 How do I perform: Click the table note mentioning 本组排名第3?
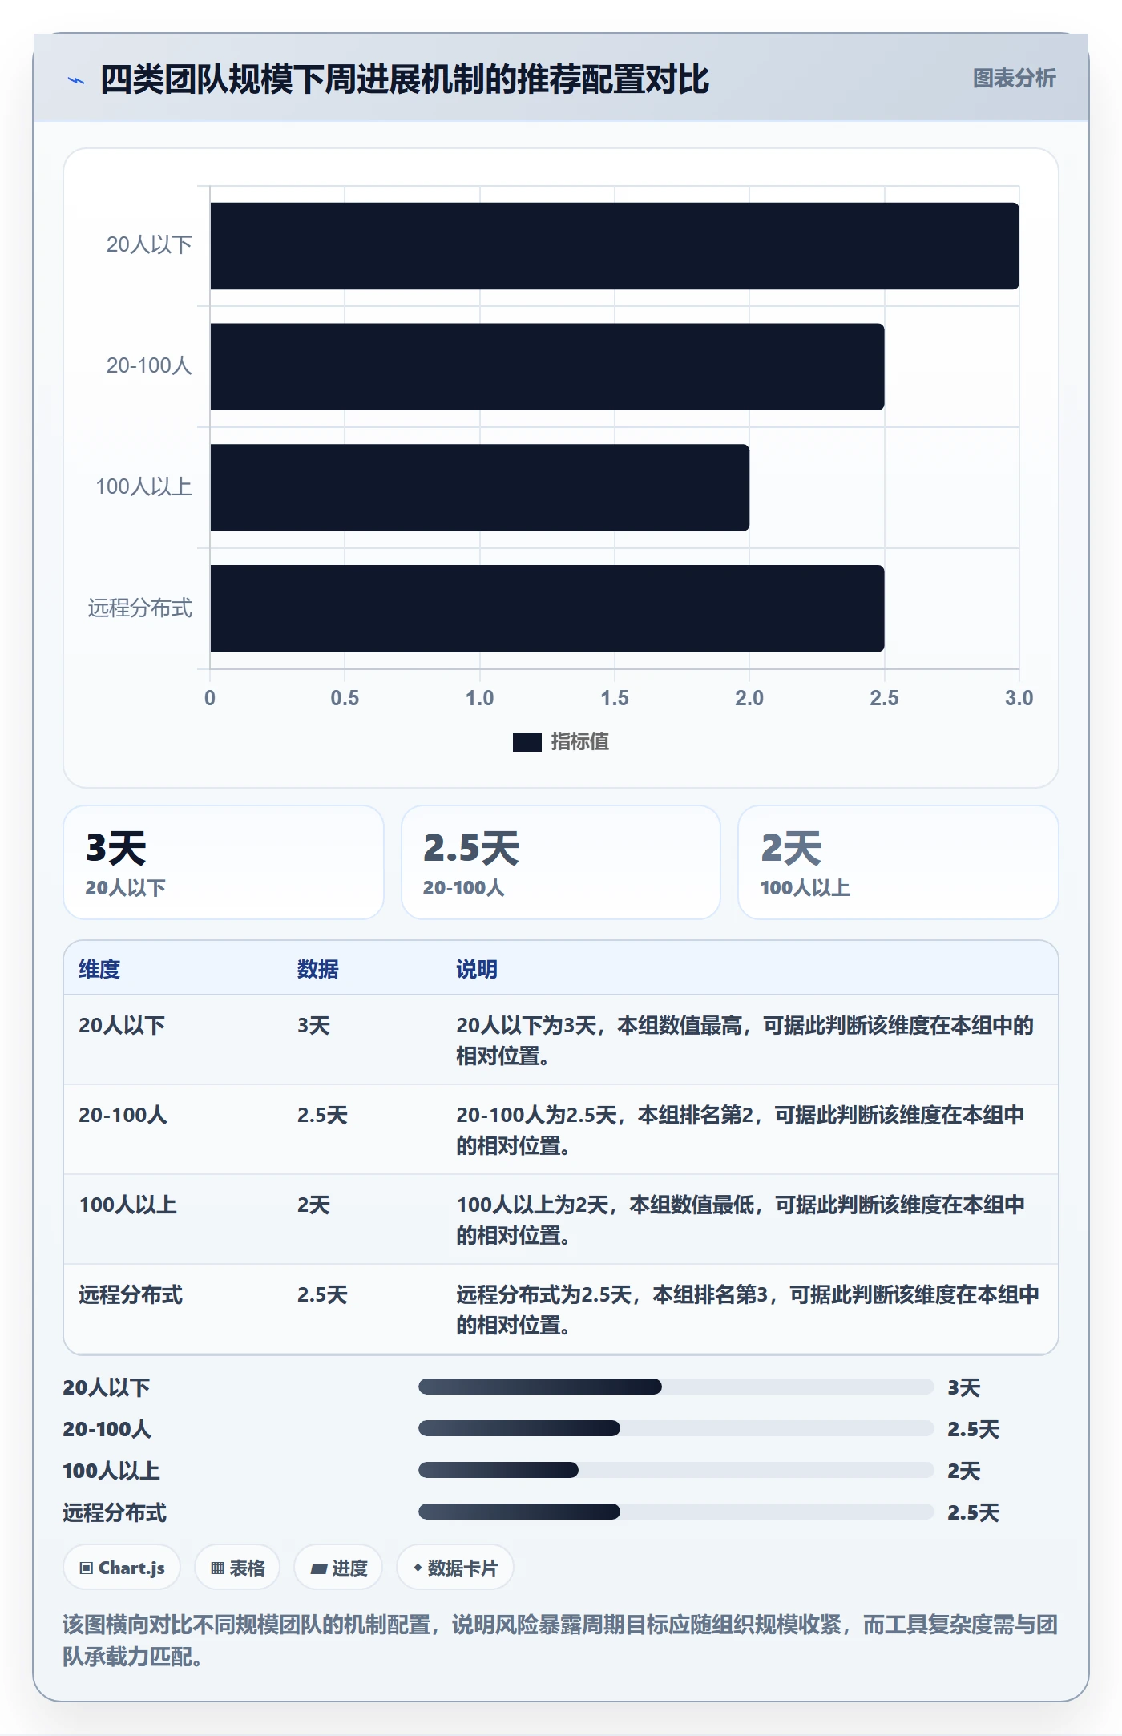point(748,1310)
